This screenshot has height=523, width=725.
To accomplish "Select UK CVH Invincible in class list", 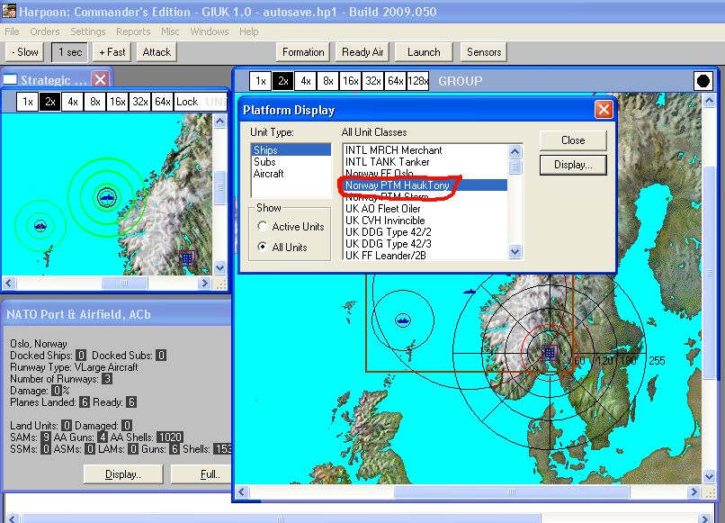I will click(x=385, y=221).
